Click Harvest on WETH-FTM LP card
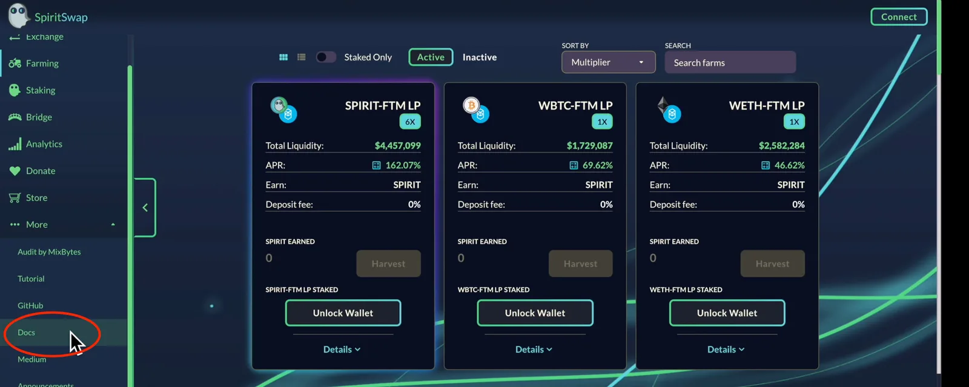The image size is (969, 387). [772, 264]
